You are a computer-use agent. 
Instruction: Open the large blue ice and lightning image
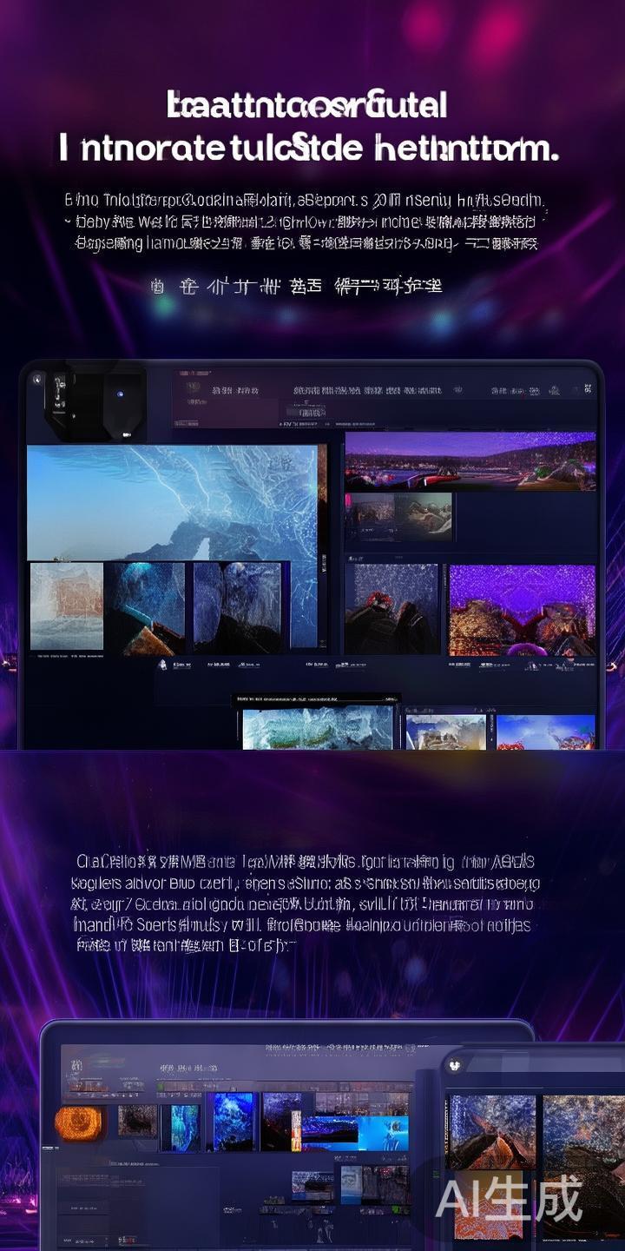point(174,502)
